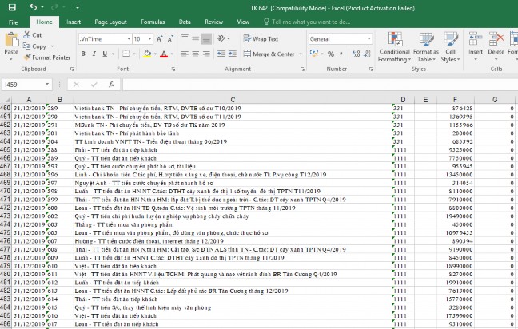Screen dimensions: 518x329
Task: Switch to the Page Layout tab
Action: point(110,22)
